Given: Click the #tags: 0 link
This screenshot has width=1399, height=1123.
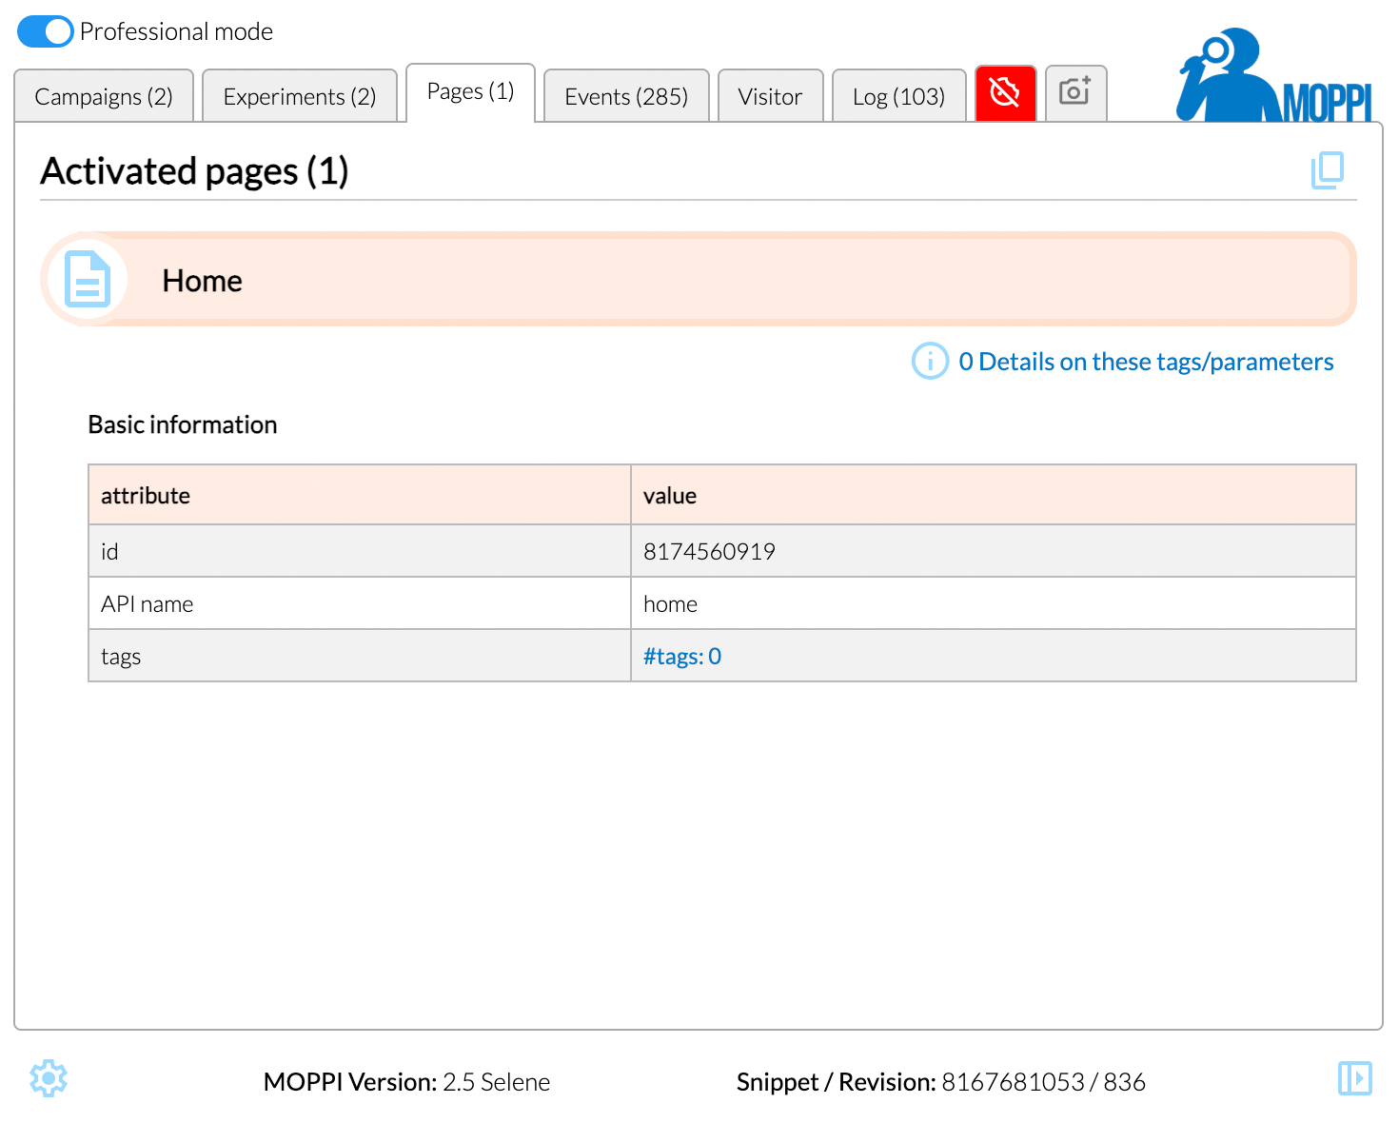Looking at the screenshot, I should (x=682, y=657).
